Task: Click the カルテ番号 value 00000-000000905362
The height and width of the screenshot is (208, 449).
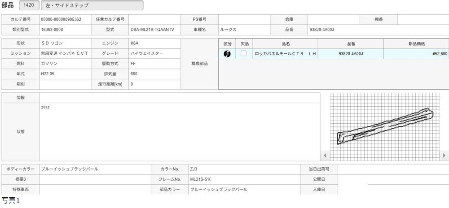Action: click(x=65, y=20)
